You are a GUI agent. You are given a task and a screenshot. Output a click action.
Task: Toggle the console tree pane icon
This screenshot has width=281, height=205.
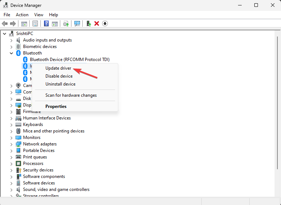click(x=24, y=24)
